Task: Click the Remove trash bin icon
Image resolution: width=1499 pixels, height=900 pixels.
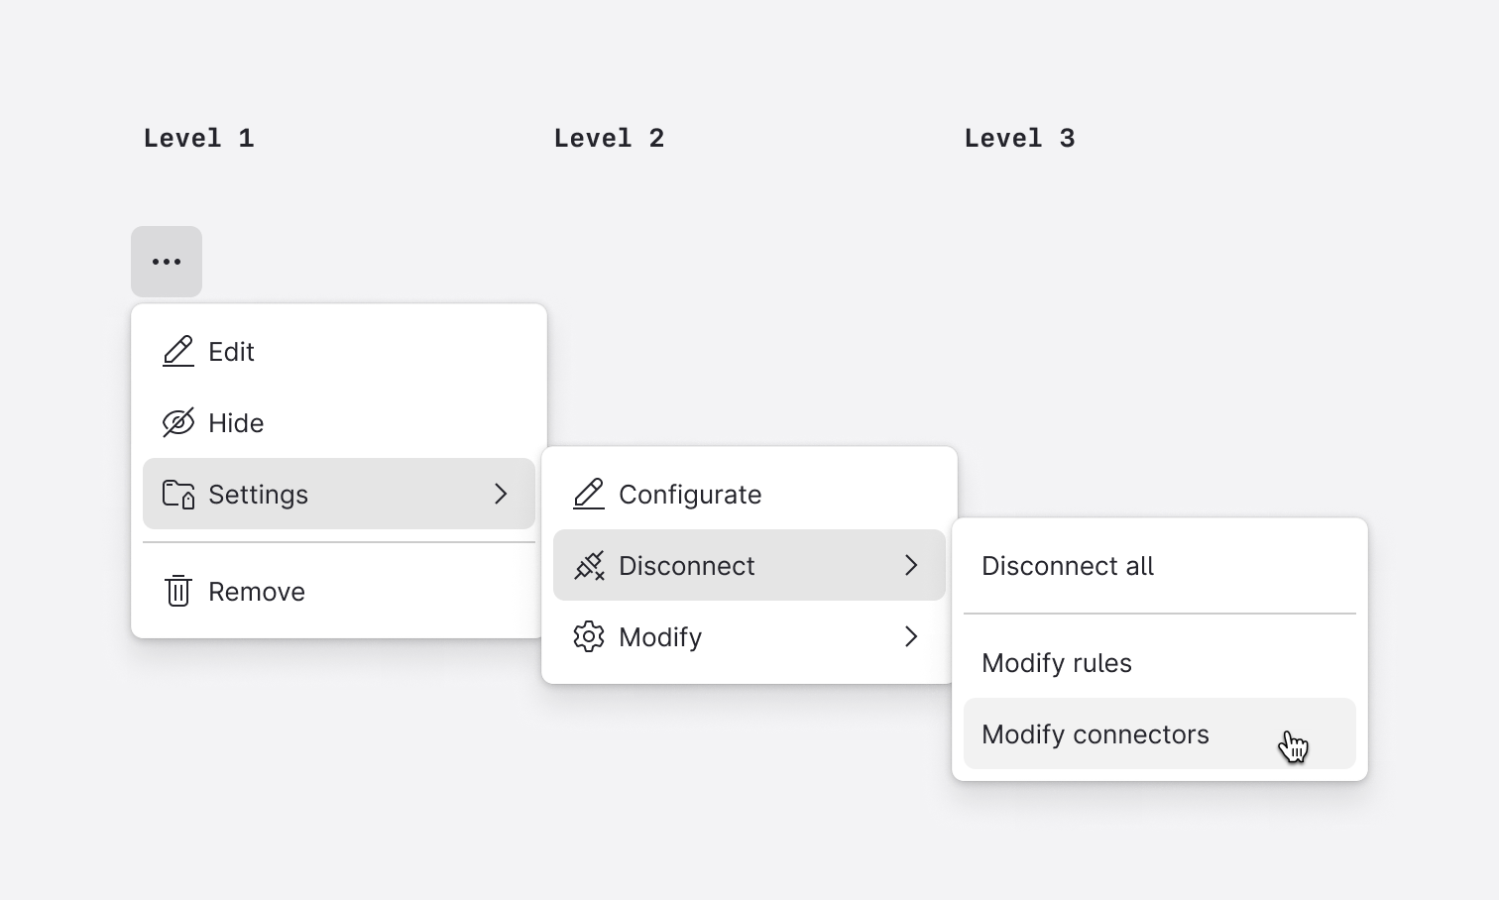Action: pos(177,591)
